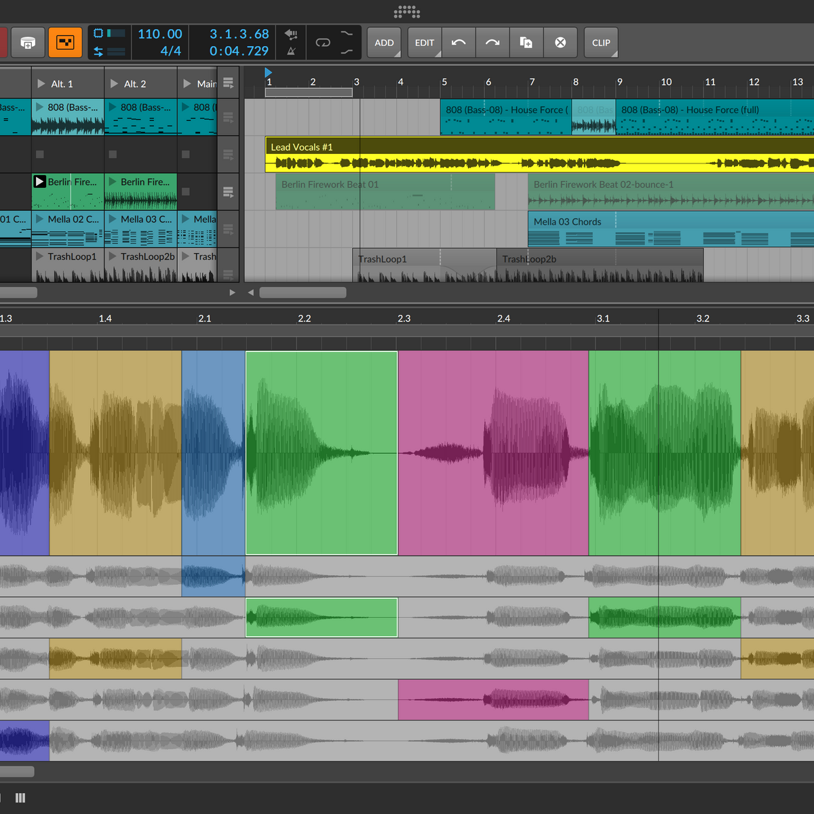The width and height of the screenshot is (814, 814).
Task: Click beat 2.3 in the editor ruler
Action: coord(404,318)
